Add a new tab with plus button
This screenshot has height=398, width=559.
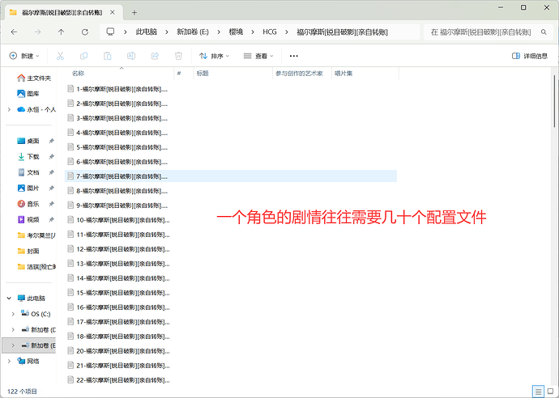[134, 13]
